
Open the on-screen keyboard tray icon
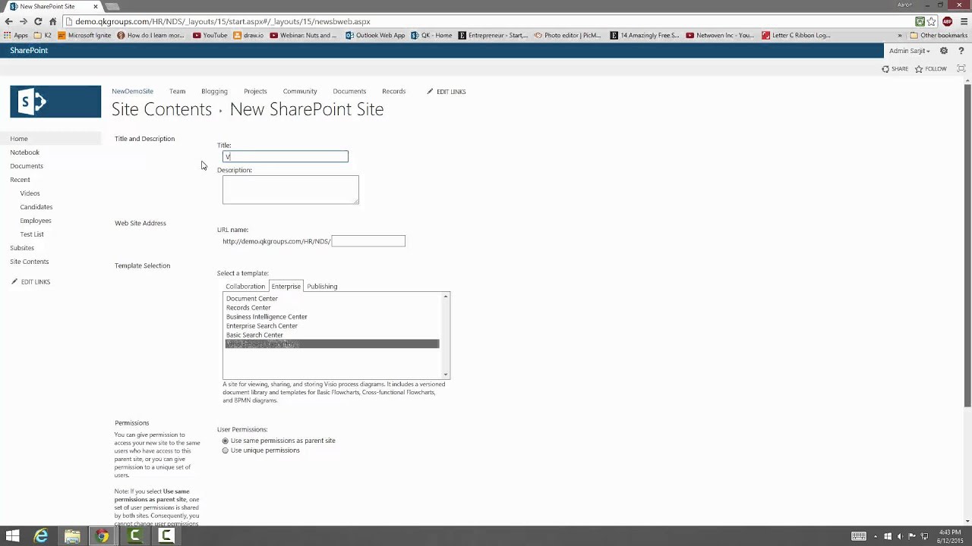point(859,536)
